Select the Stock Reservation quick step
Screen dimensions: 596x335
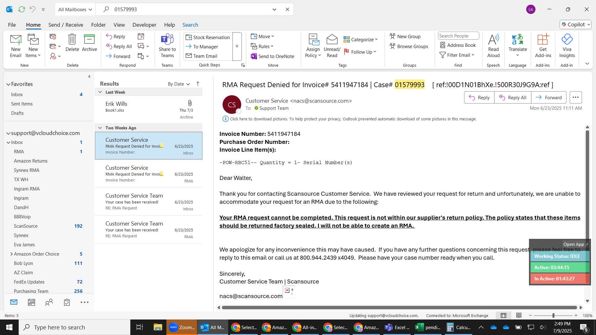point(208,37)
